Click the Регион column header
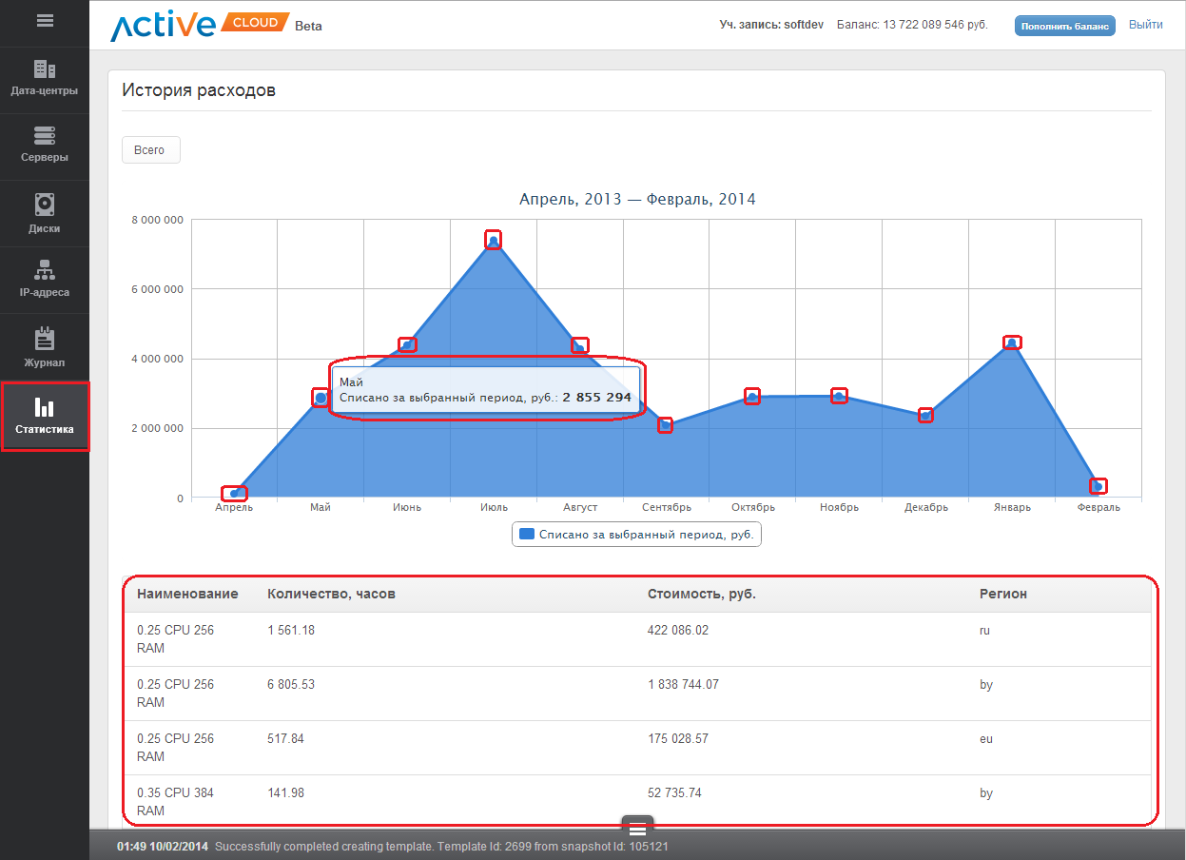The height and width of the screenshot is (860, 1186). point(1002,594)
